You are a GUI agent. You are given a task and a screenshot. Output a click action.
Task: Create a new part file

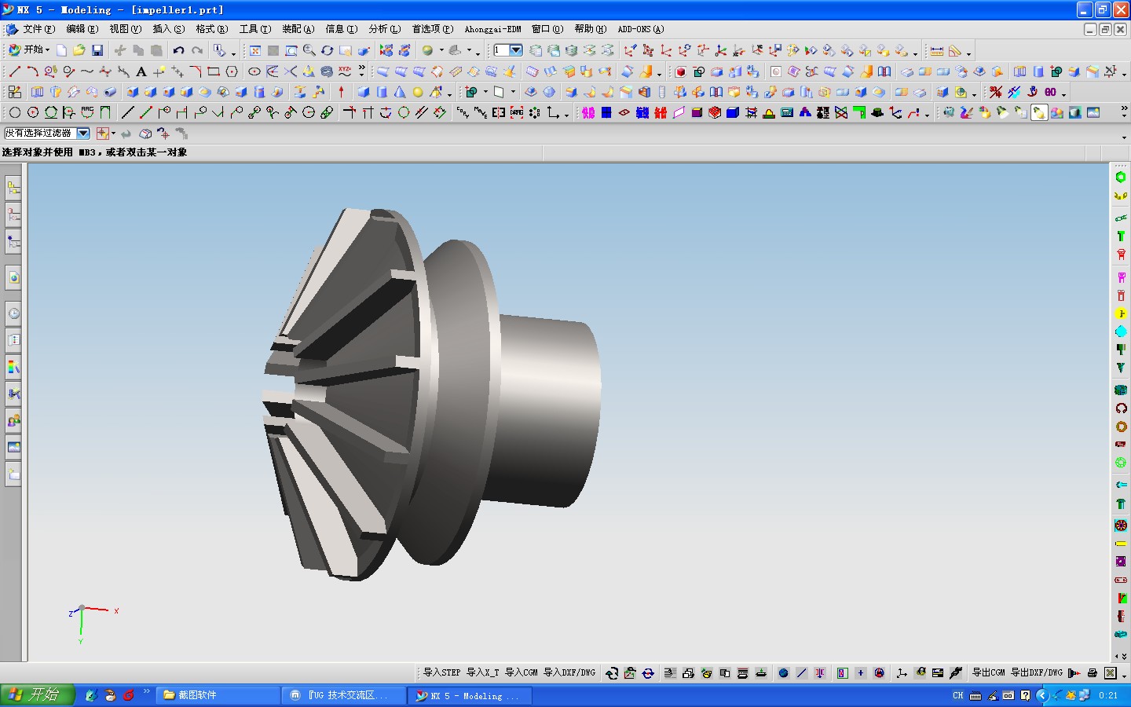click(61, 50)
